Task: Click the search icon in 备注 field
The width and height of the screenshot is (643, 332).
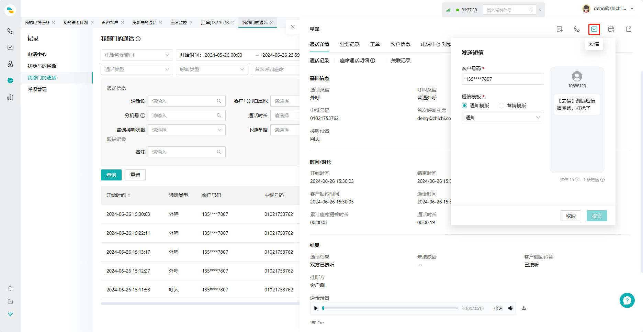Action: click(x=219, y=152)
